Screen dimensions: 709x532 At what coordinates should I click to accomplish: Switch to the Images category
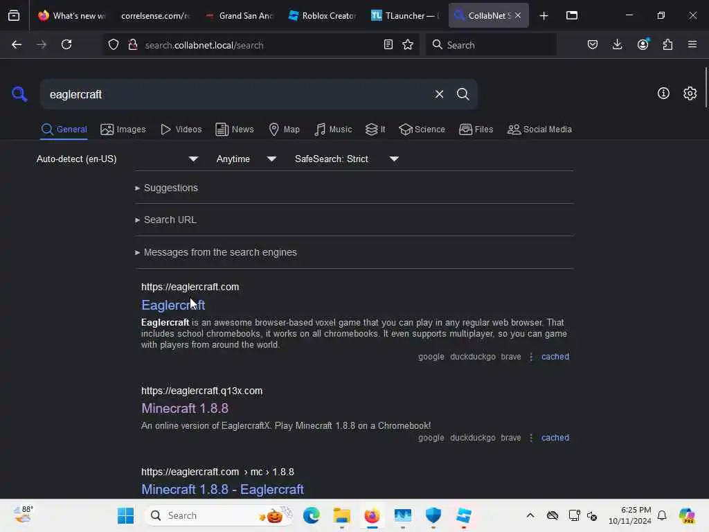pos(123,130)
